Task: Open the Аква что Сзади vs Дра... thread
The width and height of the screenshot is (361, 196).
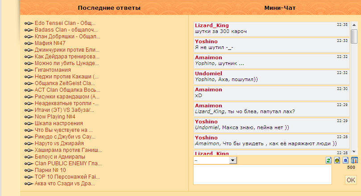Action: (65, 184)
